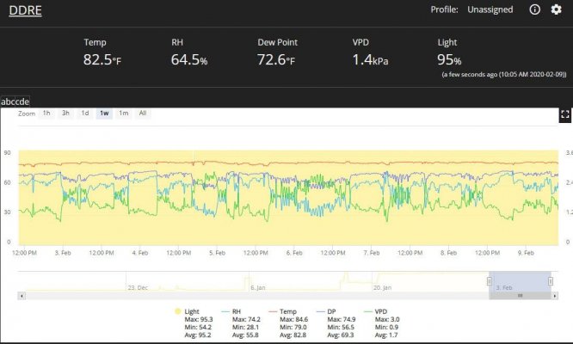Show All data zoom button
Image resolution: width=573 pixels, height=344 pixels.
143,114
